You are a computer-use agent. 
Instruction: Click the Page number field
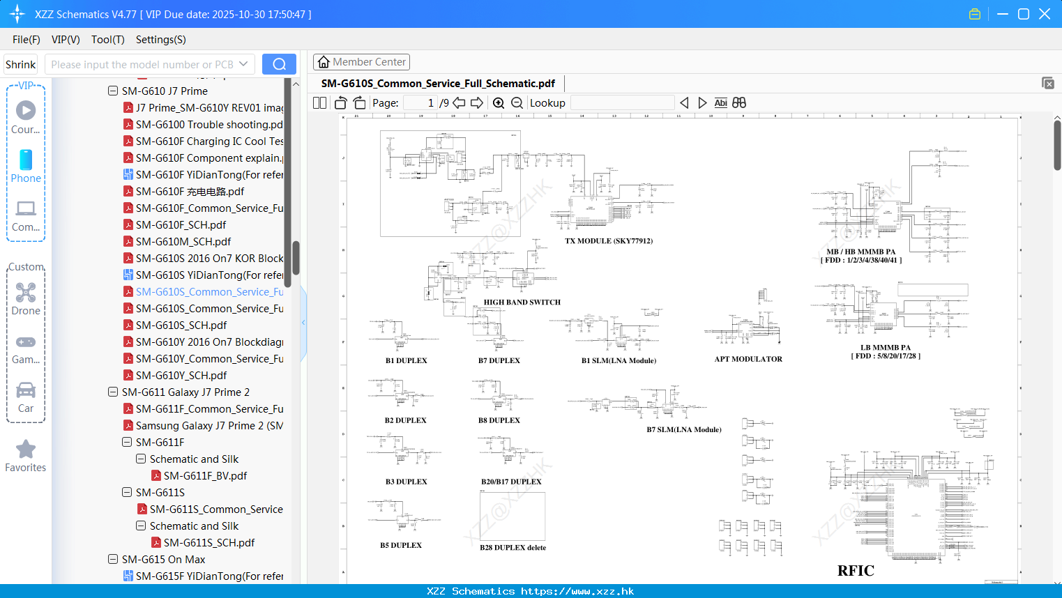click(420, 103)
